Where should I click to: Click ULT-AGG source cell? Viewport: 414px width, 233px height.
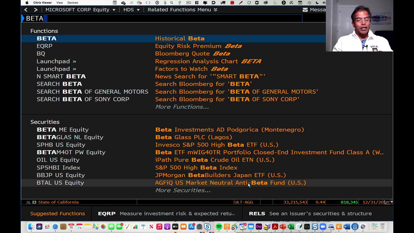(x=244, y=202)
